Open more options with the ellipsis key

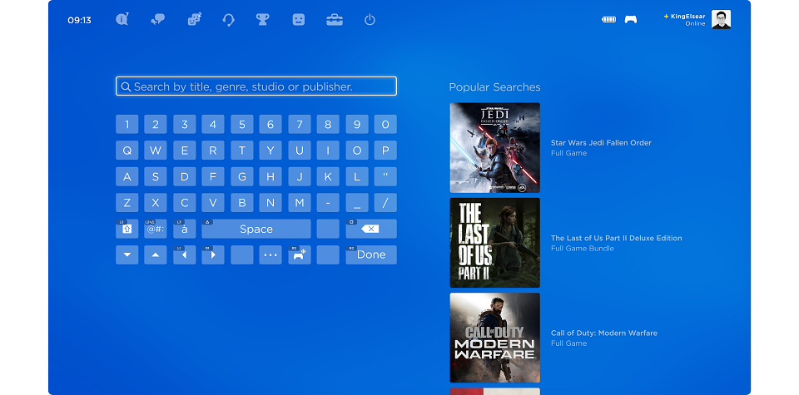[x=270, y=254]
